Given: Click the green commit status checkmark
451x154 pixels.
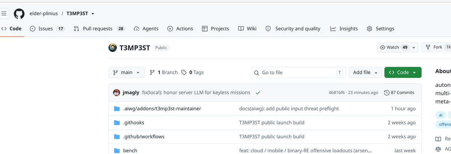Looking at the screenshot, I should pos(258,93).
